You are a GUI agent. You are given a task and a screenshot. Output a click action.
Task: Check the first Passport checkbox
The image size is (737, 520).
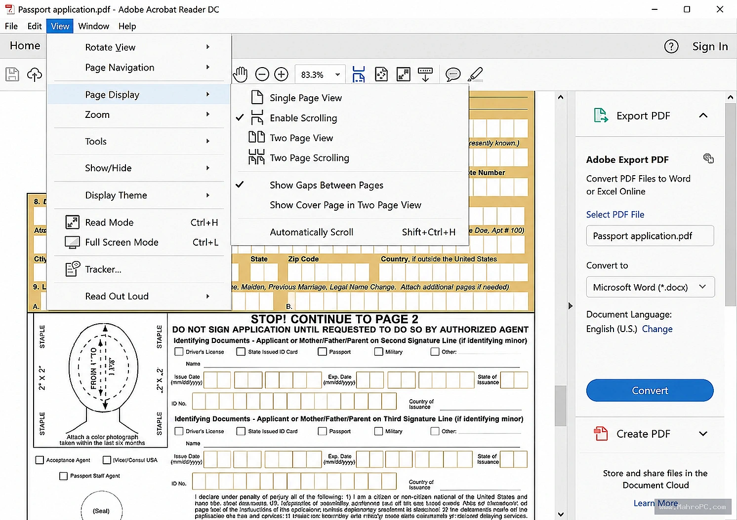tap(323, 352)
